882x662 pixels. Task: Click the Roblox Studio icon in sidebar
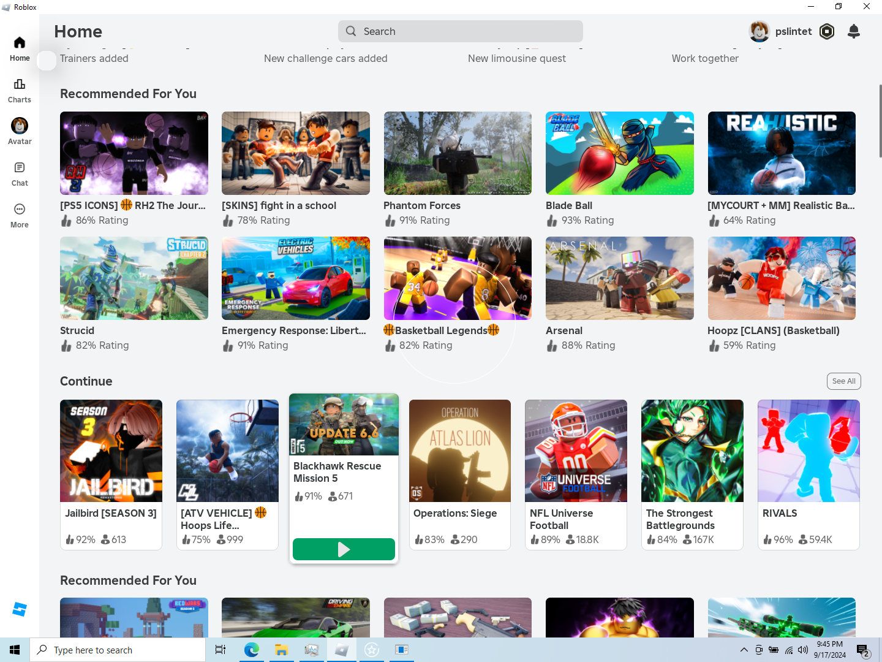click(20, 609)
